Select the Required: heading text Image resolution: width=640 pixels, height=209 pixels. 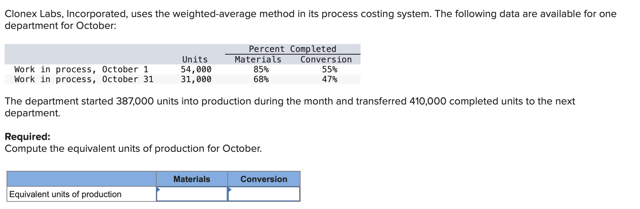[x=27, y=136]
